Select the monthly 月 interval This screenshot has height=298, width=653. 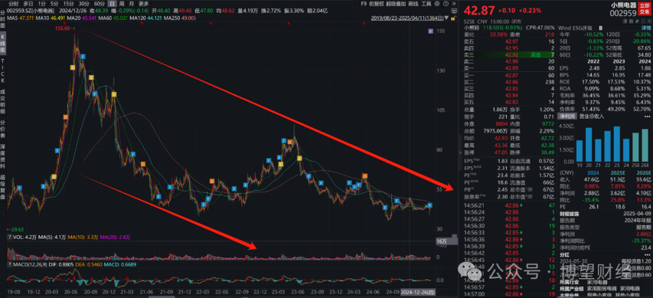click(131, 4)
